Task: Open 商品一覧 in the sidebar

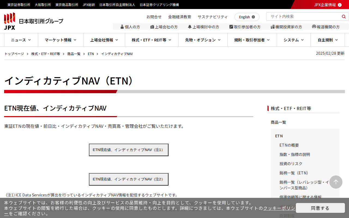Action: [278, 122]
